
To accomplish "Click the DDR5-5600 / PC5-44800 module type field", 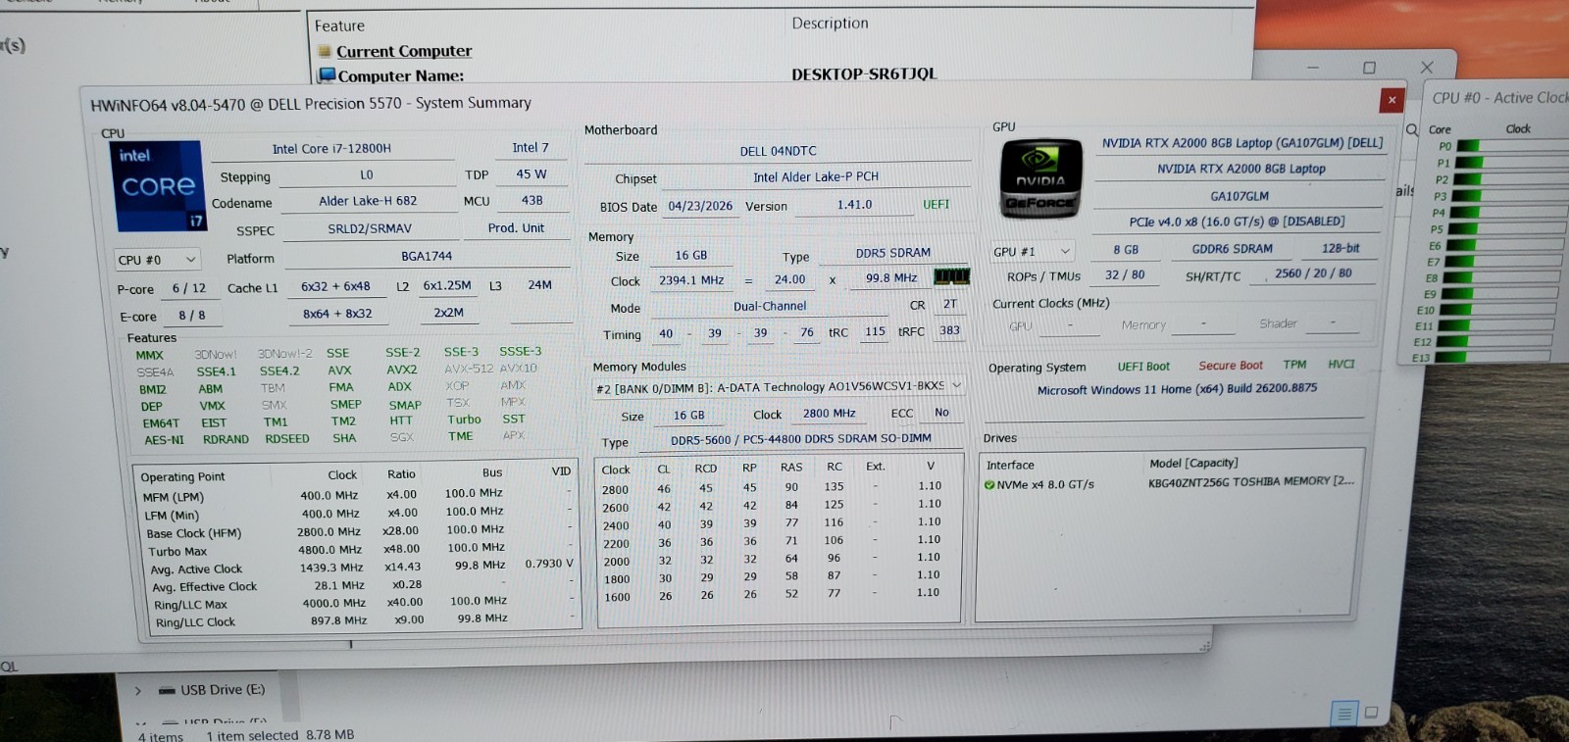I will pyautogui.click(x=801, y=439).
